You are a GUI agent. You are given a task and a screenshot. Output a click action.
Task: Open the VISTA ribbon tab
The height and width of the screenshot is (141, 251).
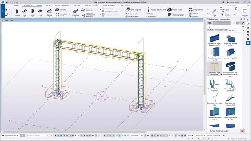point(48,5)
